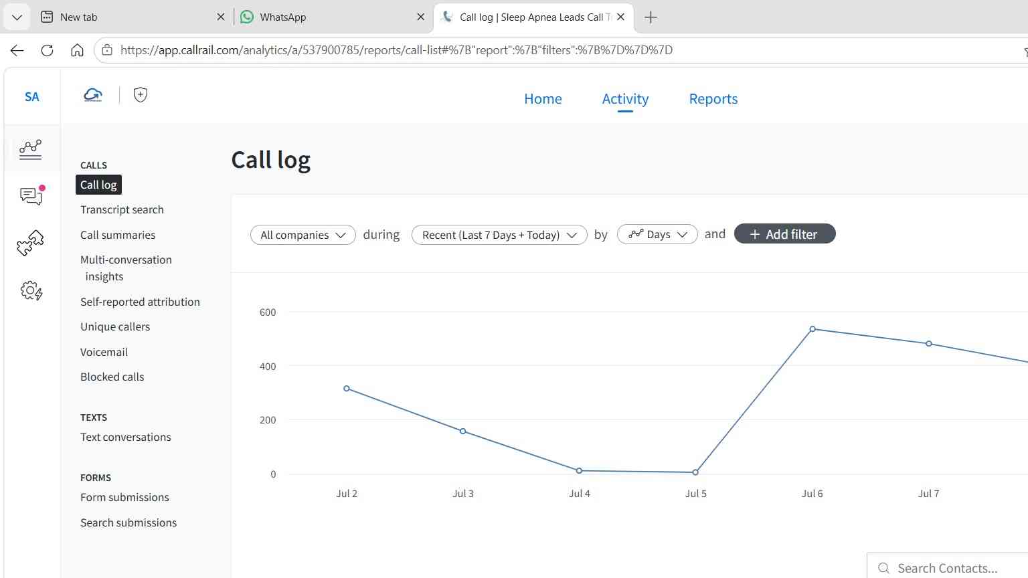Select the Jul 6 data point on chart
Image resolution: width=1028 pixels, height=578 pixels.
(812, 329)
